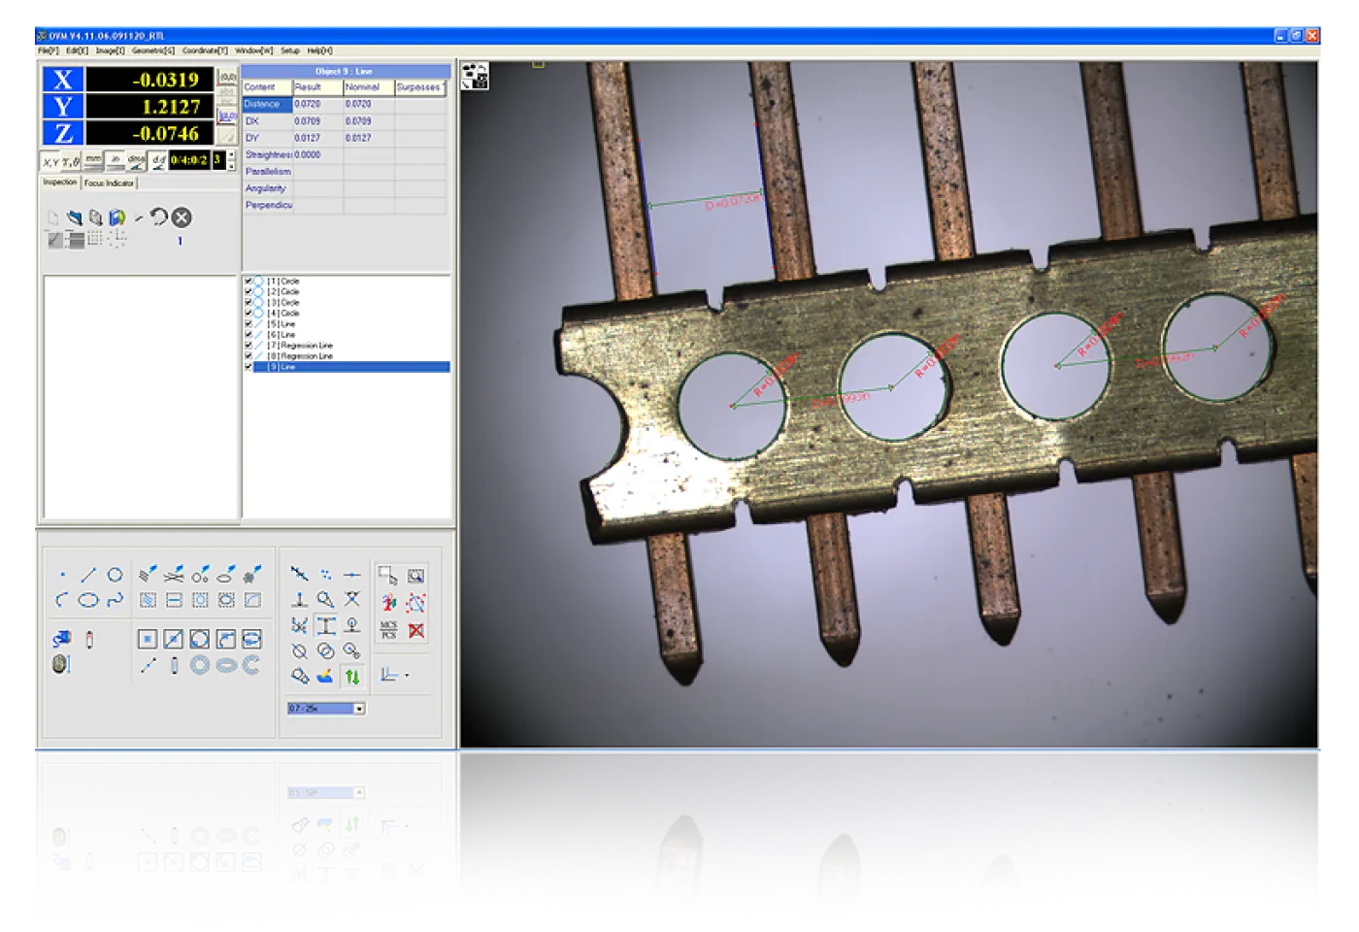
Task: Switch units to inches
Action: click(115, 160)
